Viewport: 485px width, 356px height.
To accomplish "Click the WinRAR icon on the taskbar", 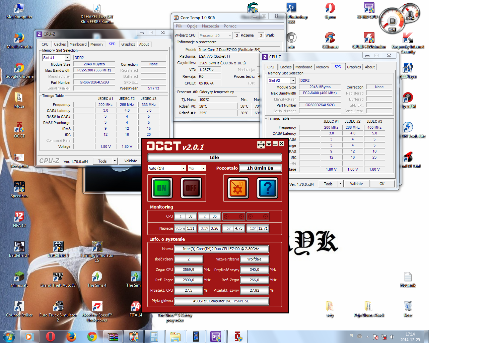I will tap(113, 337).
